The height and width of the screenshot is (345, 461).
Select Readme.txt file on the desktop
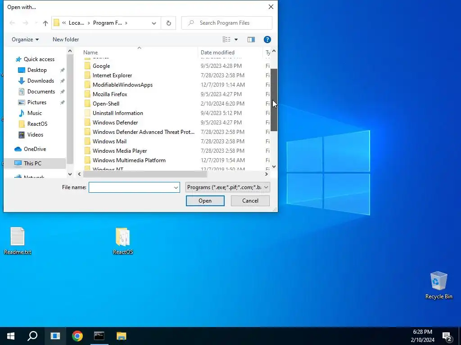[x=18, y=241]
